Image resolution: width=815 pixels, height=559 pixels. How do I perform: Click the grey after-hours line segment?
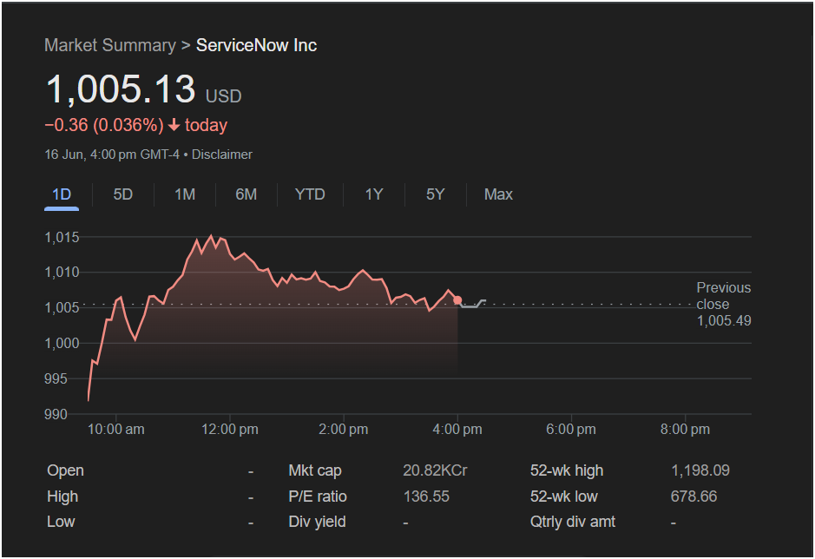(x=472, y=304)
